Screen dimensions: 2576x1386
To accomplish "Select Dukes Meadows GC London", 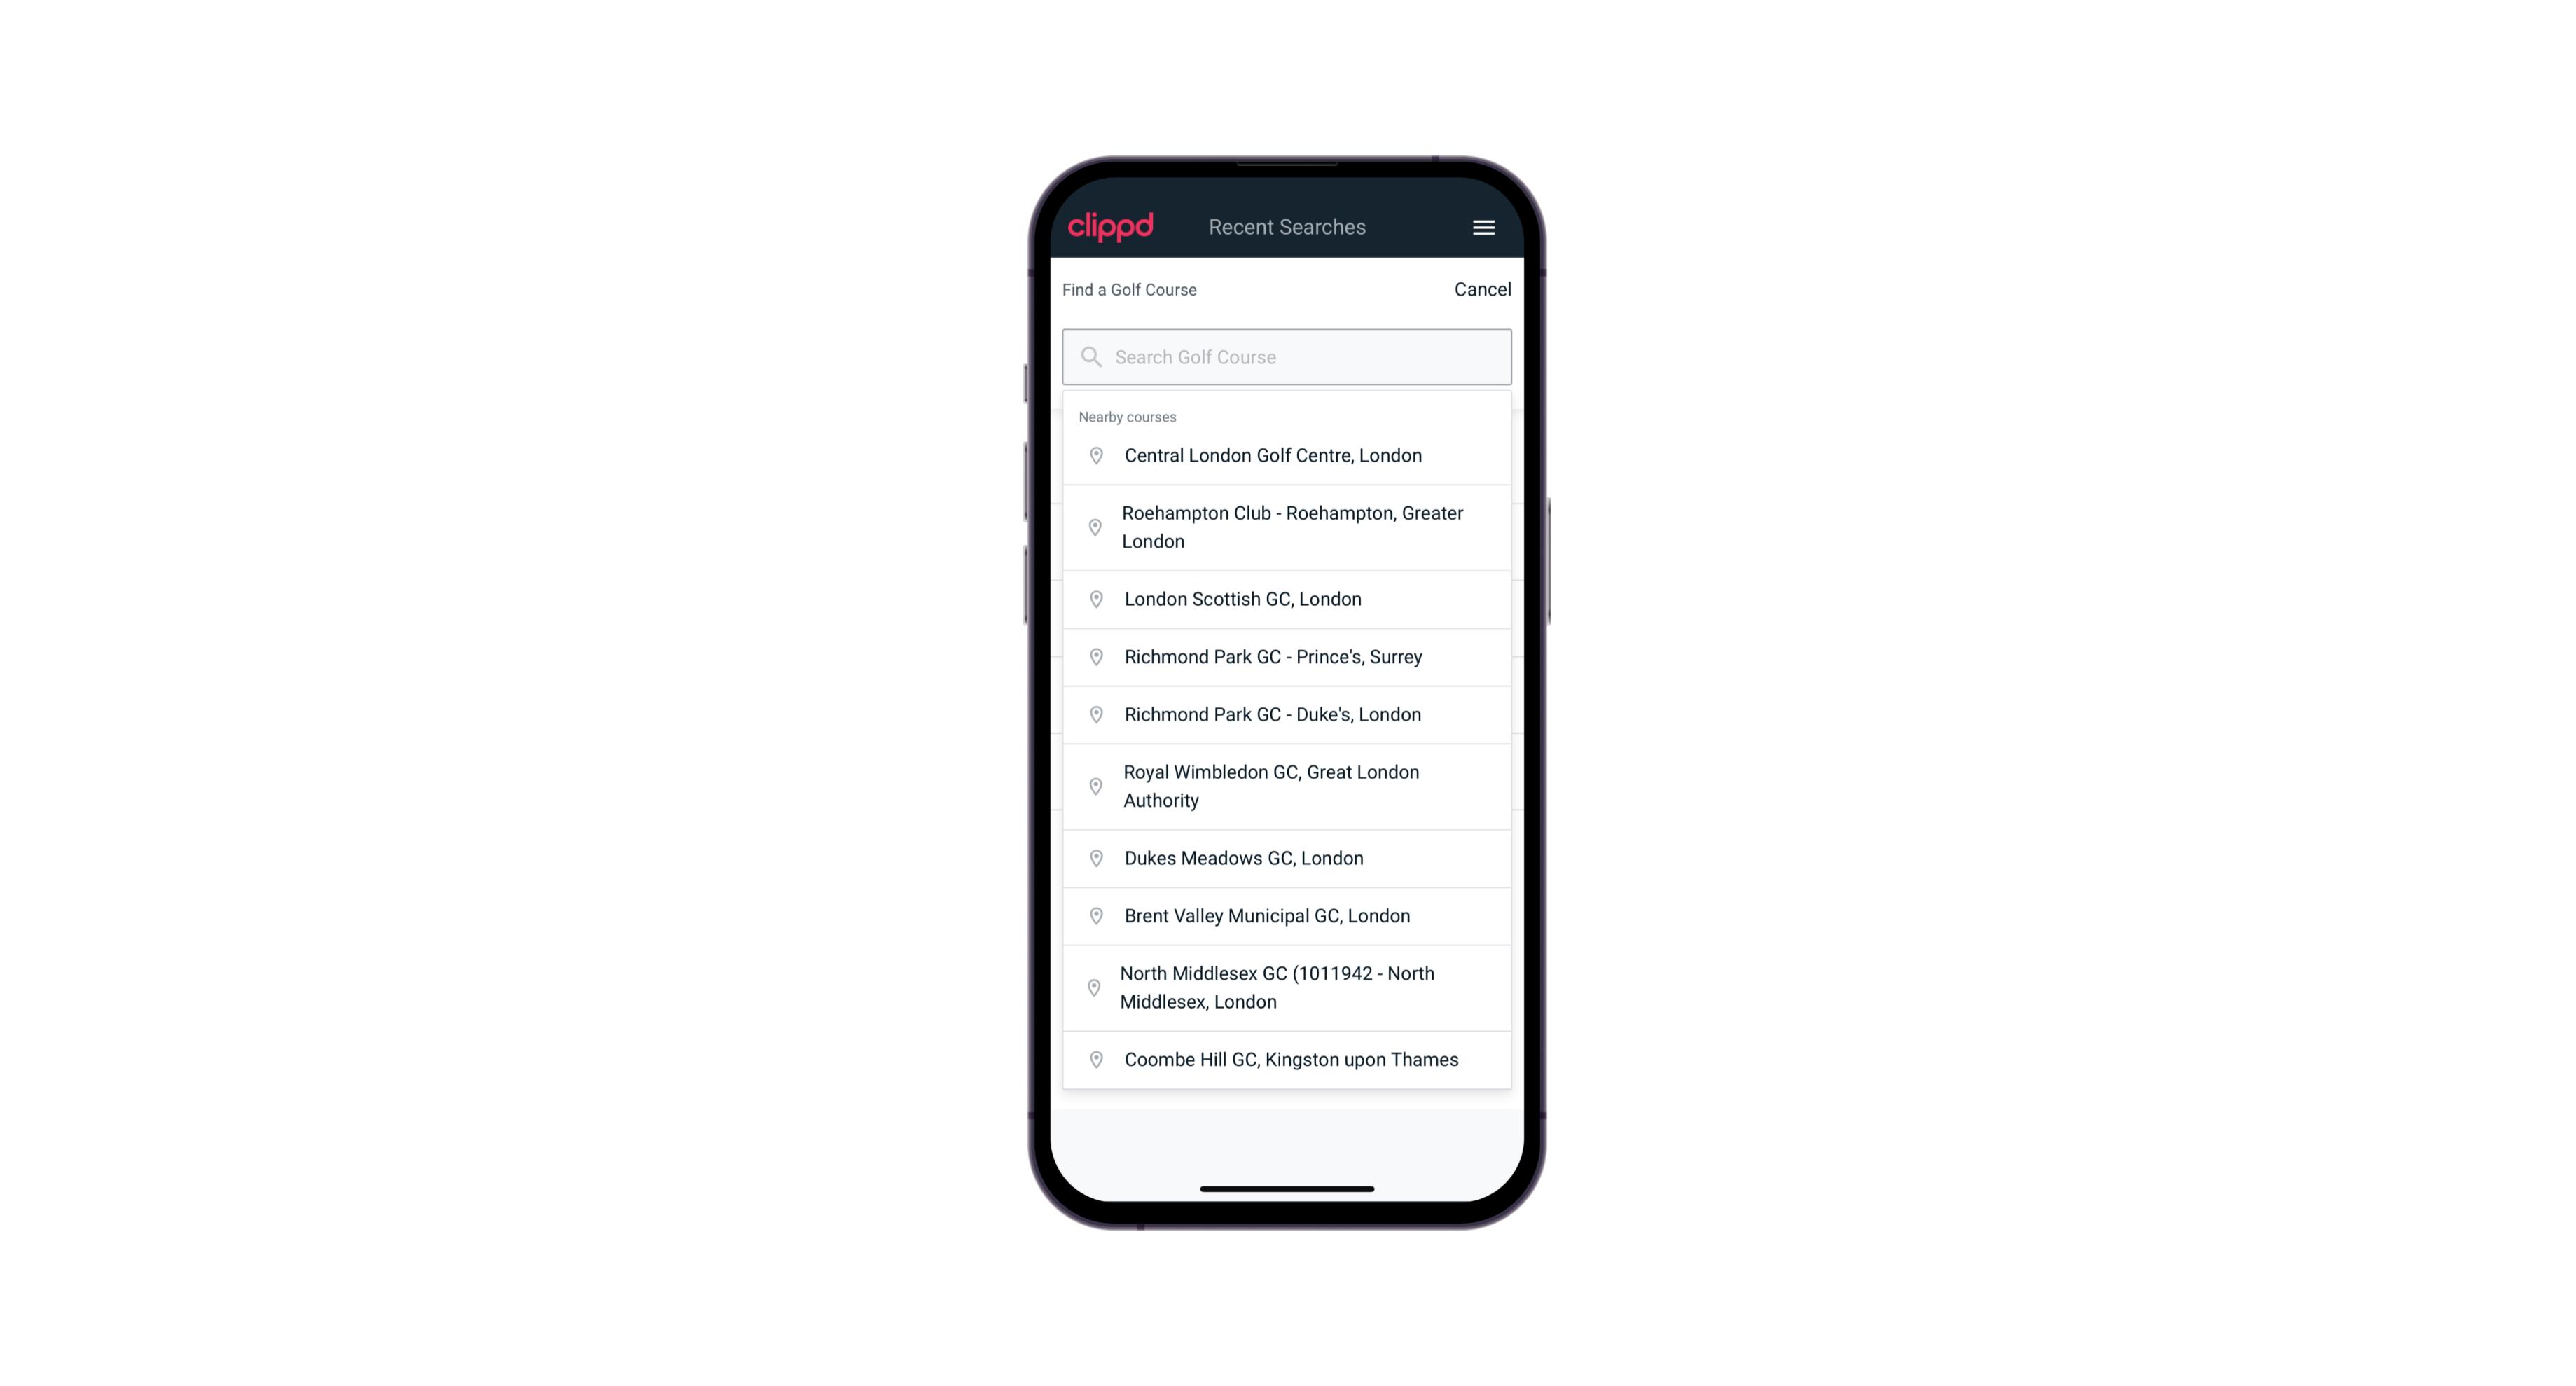I will (x=1287, y=857).
